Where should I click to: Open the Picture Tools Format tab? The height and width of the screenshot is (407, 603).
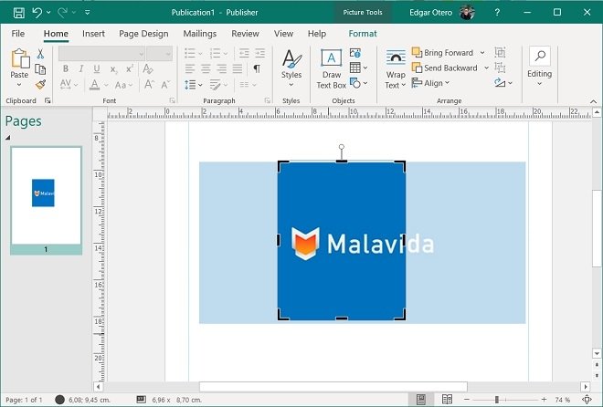[x=363, y=34]
